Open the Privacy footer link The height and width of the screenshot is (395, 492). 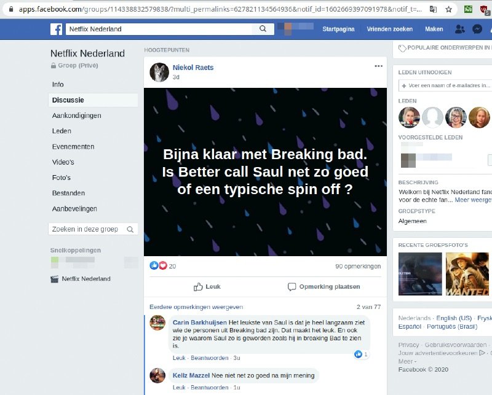[408, 345]
